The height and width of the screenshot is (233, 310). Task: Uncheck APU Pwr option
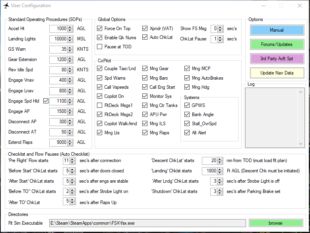coord(145,115)
